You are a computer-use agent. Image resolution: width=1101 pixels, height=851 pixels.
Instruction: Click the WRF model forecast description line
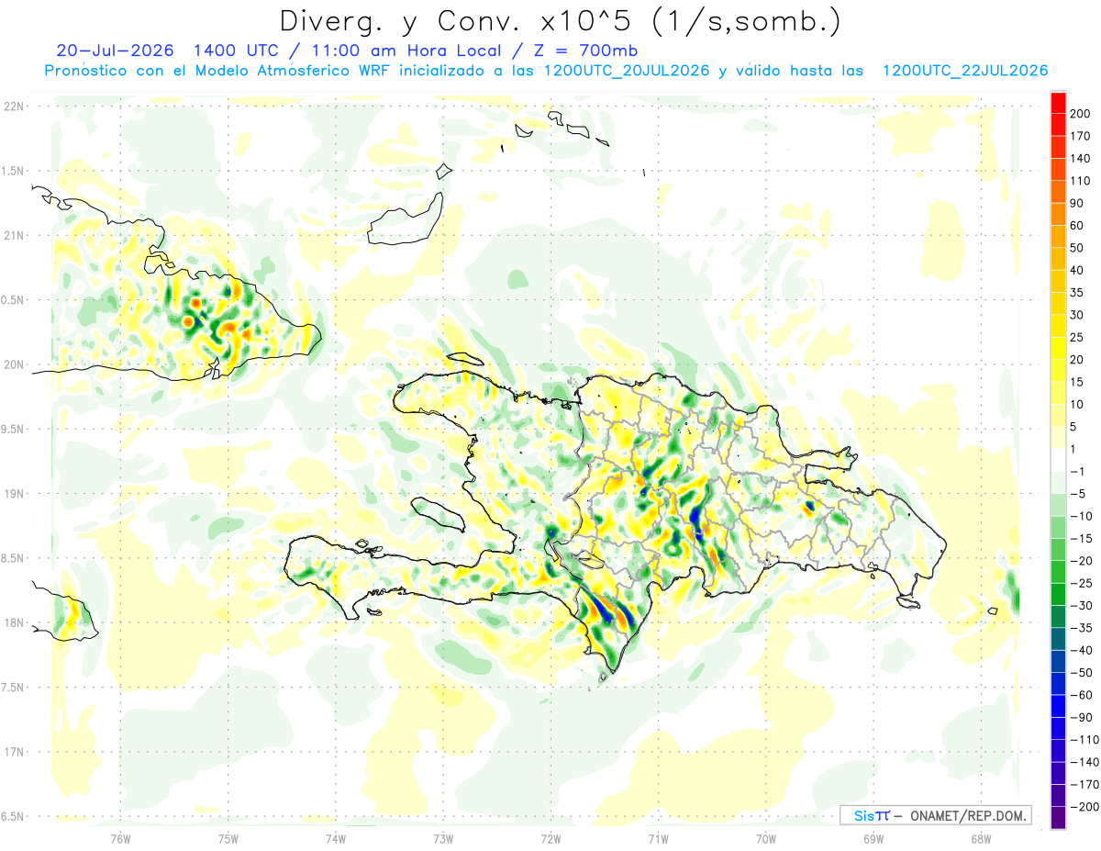click(x=546, y=71)
